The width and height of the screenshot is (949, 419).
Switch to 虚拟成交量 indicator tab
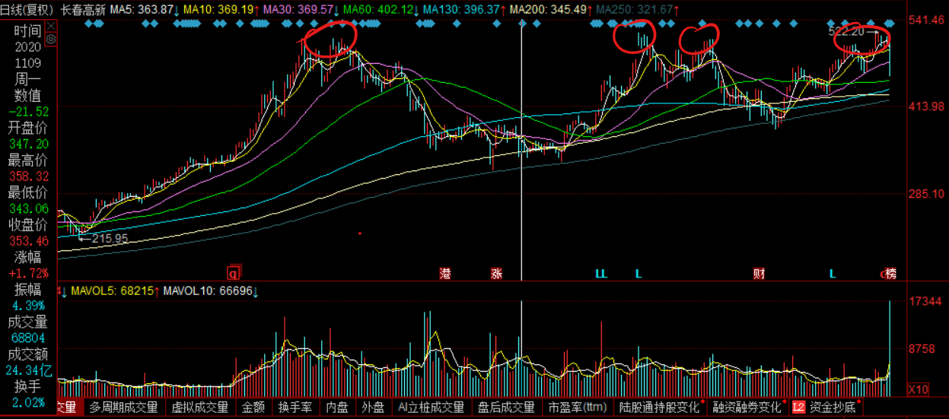(199, 408)
